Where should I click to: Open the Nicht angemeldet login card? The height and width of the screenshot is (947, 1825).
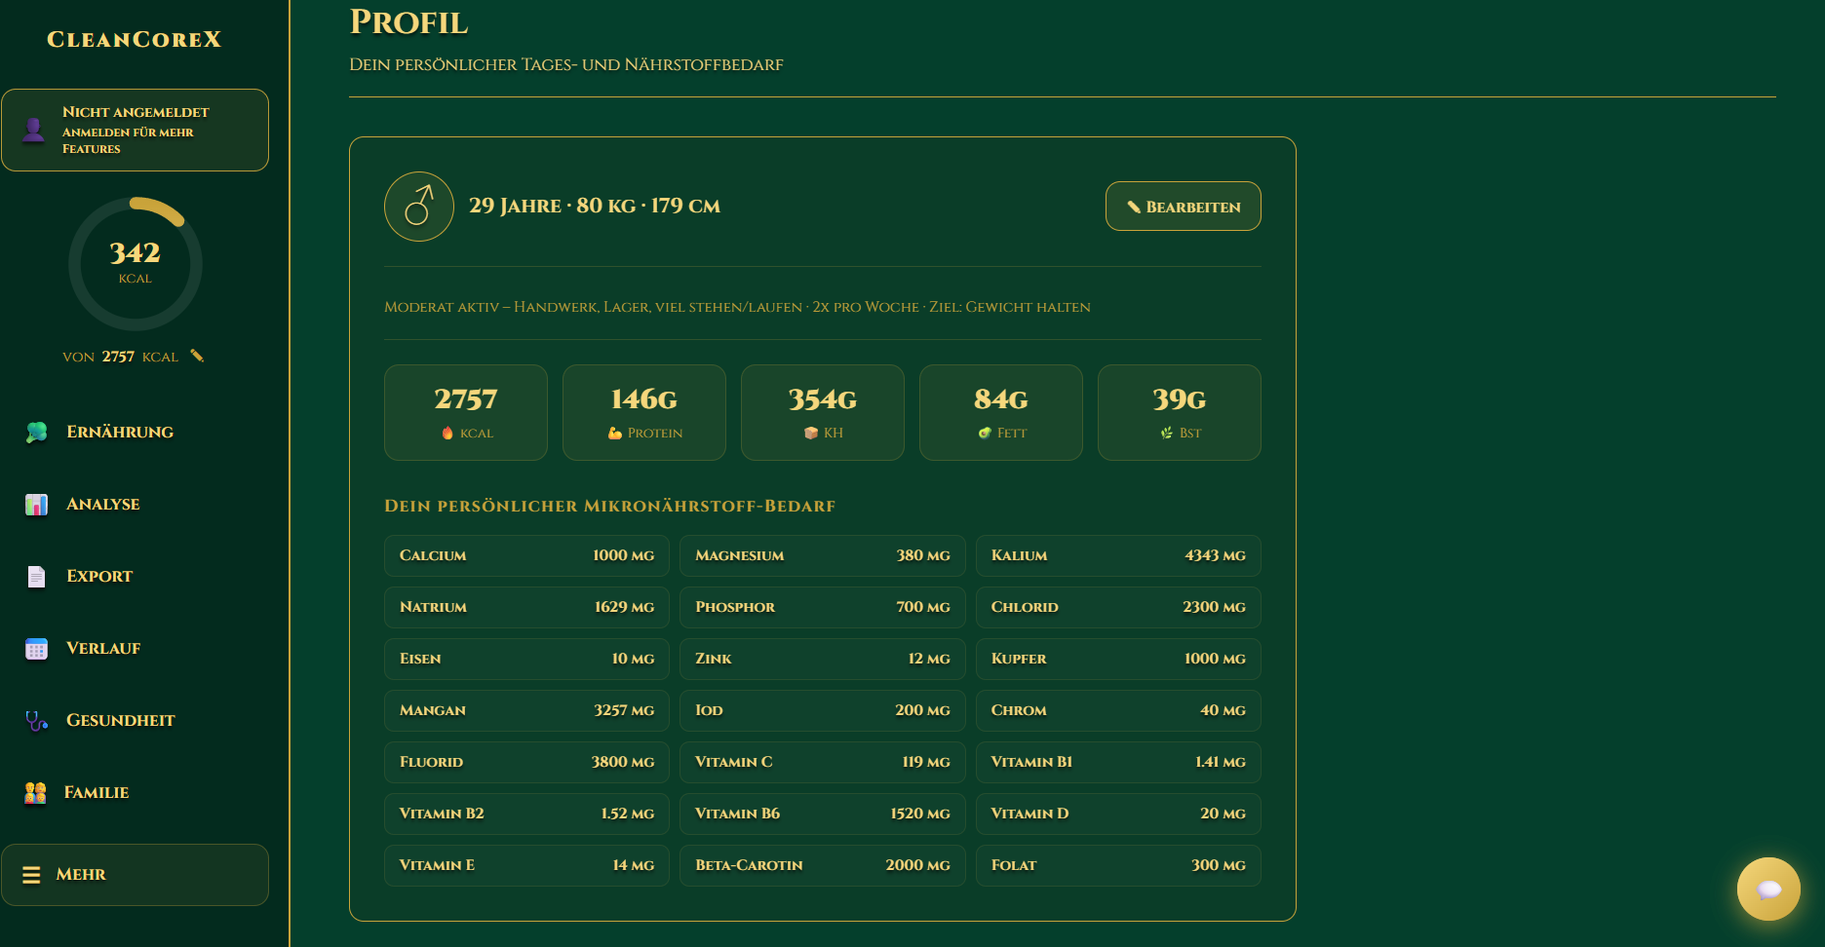[135, 131]
